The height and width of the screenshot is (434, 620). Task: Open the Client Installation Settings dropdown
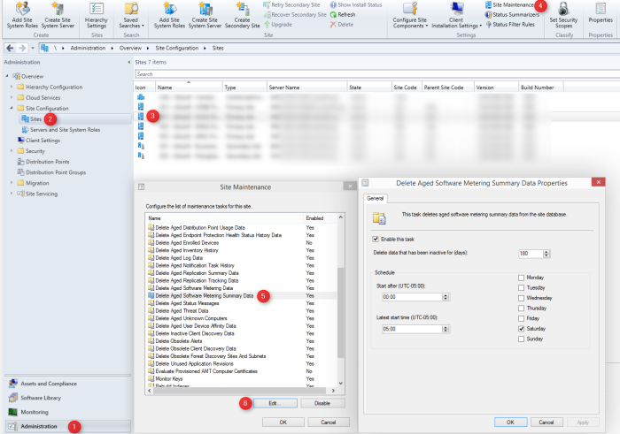coord(456,15)
